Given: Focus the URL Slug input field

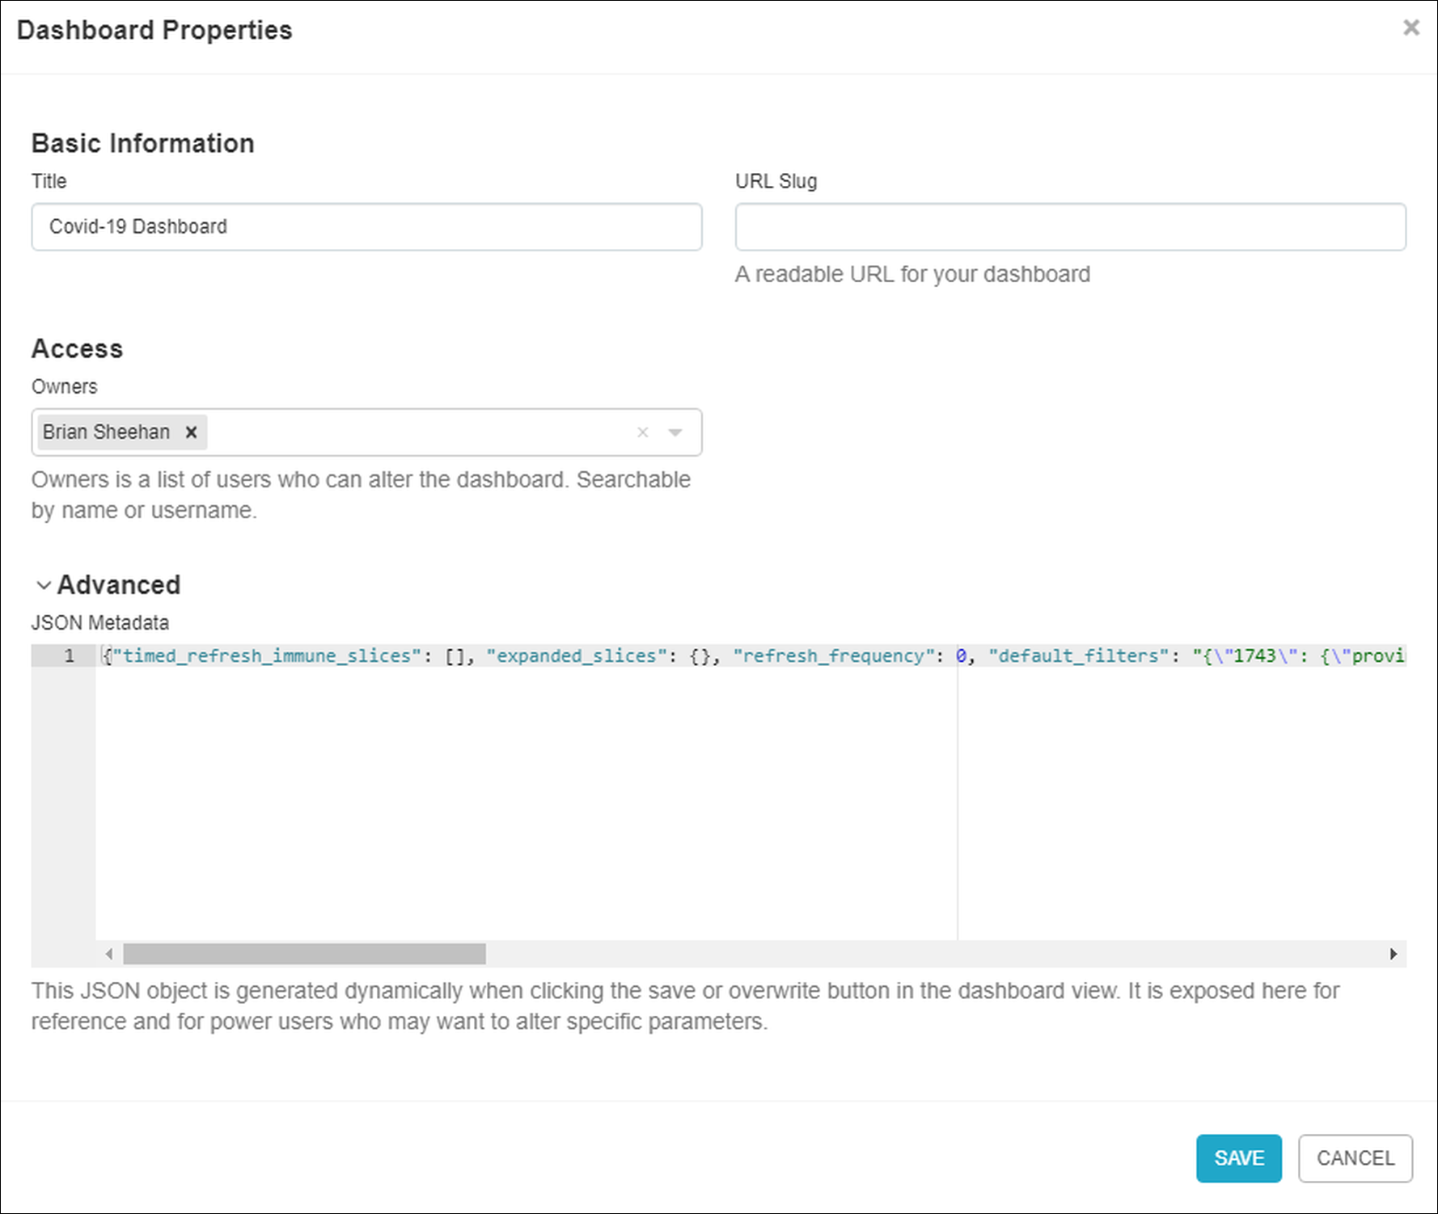Looking at the screenshot, I should (1070, 226).
